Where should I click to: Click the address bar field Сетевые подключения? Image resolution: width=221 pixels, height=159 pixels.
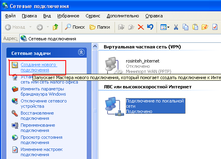(120, 38)
